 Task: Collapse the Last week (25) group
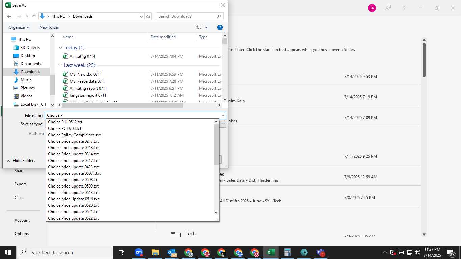(x=60, y=65)
